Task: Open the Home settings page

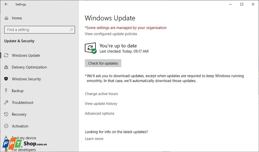Action: coord(17,18)
